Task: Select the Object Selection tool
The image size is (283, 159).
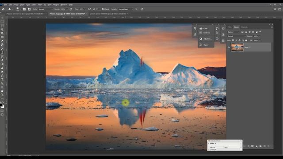Action: (x=2, y=29)
